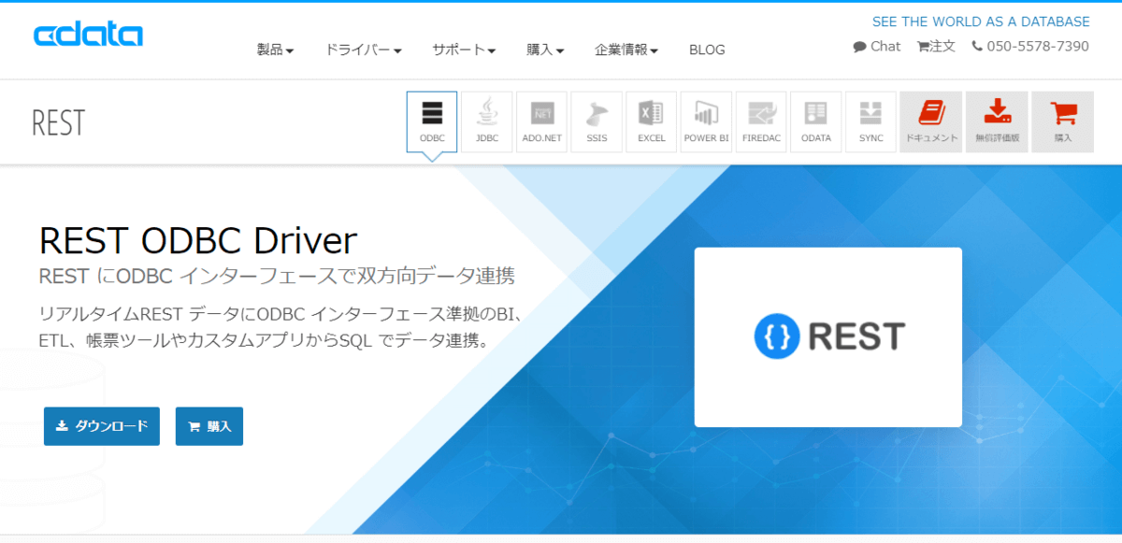Viewport: 1122px width, 543px height.
Task: Click the 注文 cart link
Action: click(936, 46)
